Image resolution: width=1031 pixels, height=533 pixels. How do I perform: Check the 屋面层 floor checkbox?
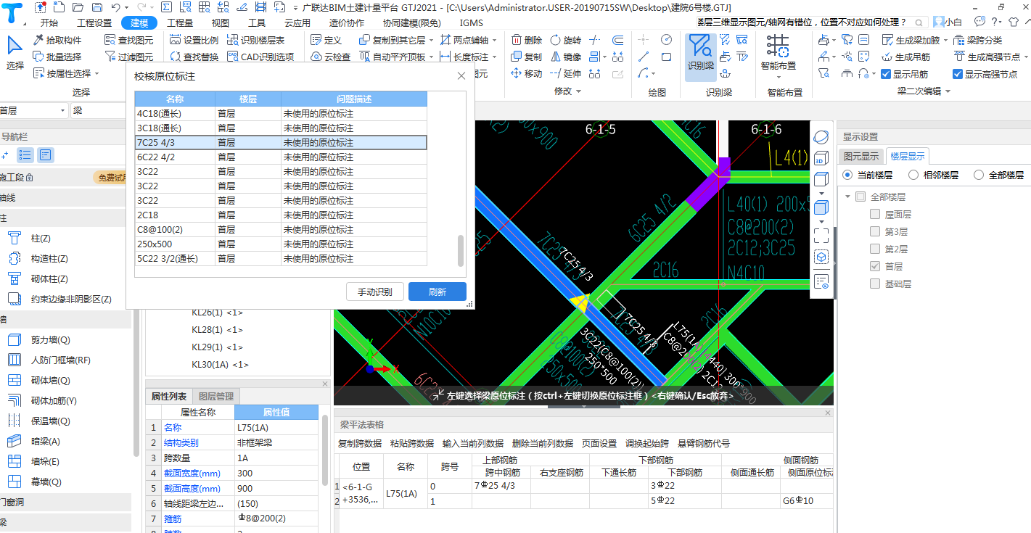(x=875, y=214)
